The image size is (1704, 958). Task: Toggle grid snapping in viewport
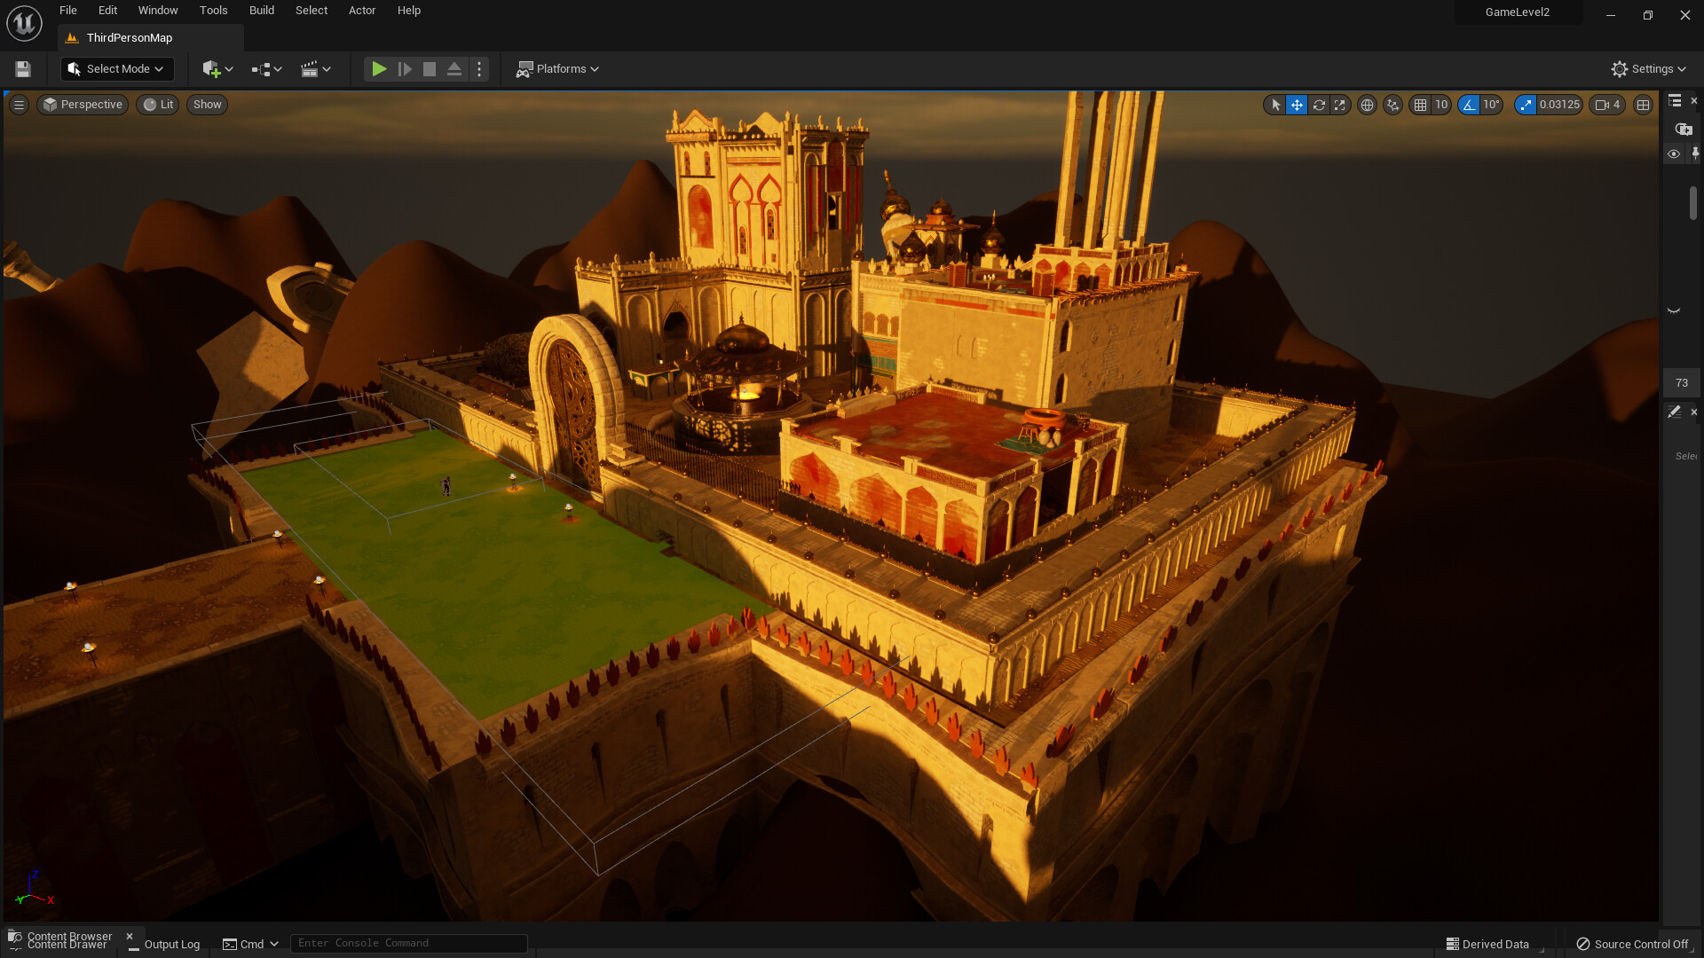click(x=1421, y=105)
